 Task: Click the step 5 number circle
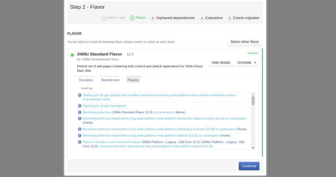click(x=229, y=18)
